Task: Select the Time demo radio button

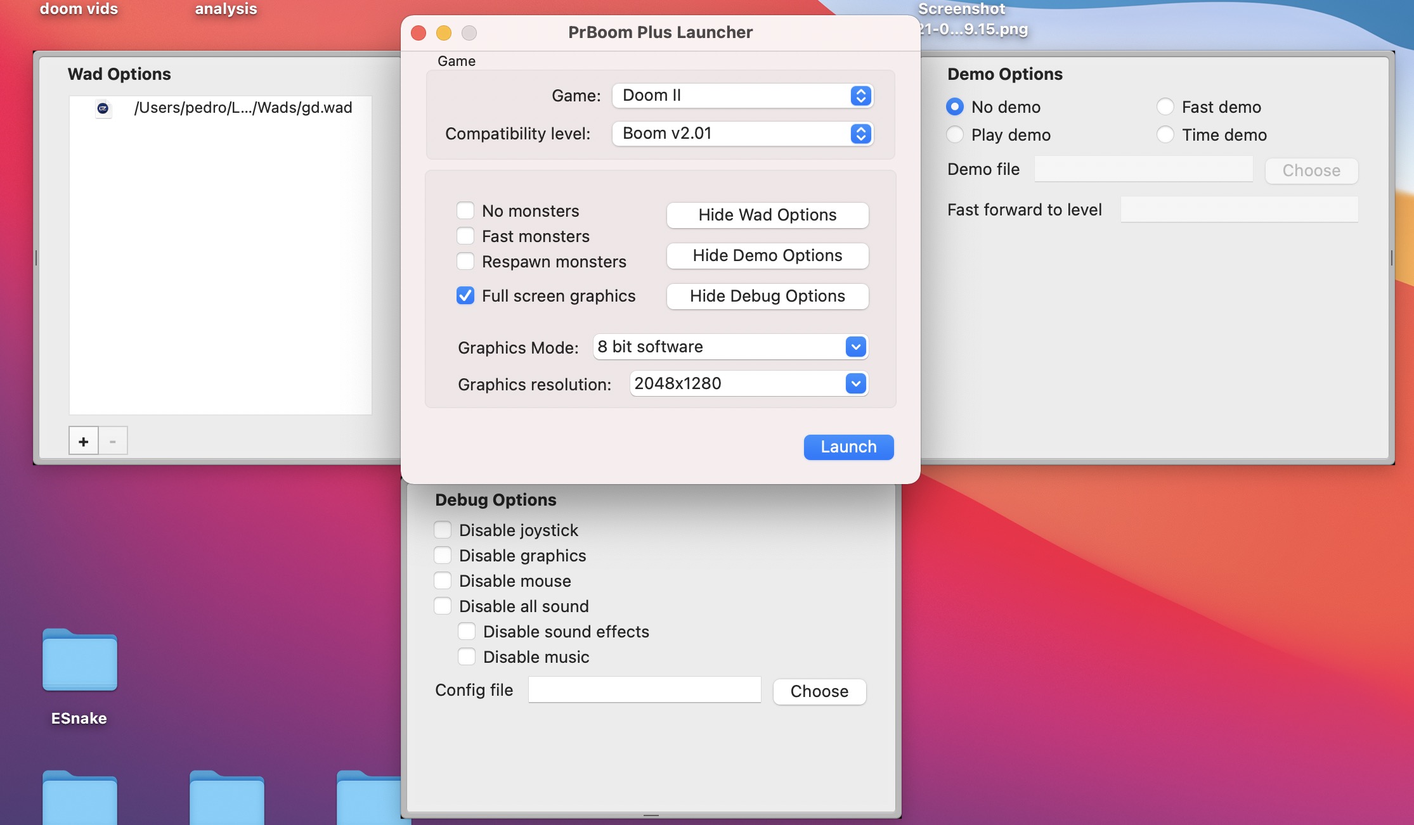Action: coord(1165,134)
